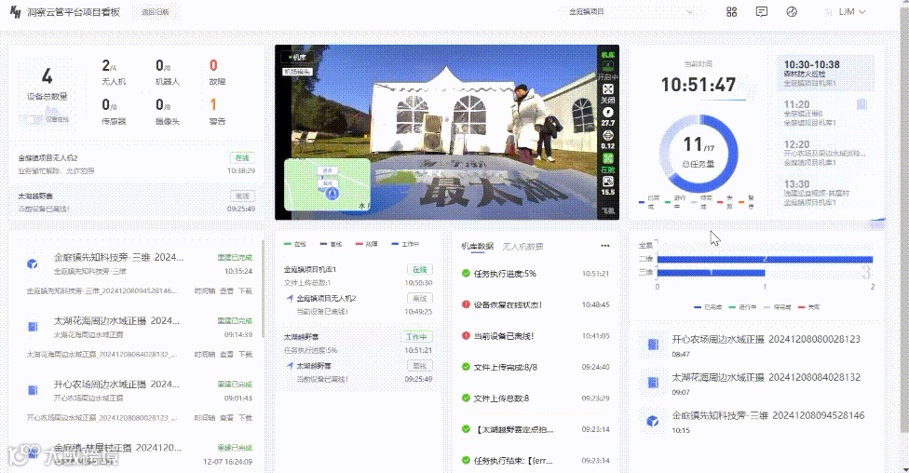Click the KH logo in top-left corner
909x473 pixels.
click(16, 11)
